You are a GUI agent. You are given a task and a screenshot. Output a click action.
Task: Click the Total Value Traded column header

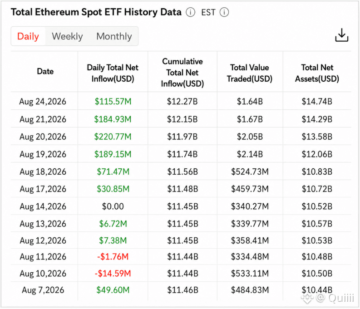(x=250, y=73)
